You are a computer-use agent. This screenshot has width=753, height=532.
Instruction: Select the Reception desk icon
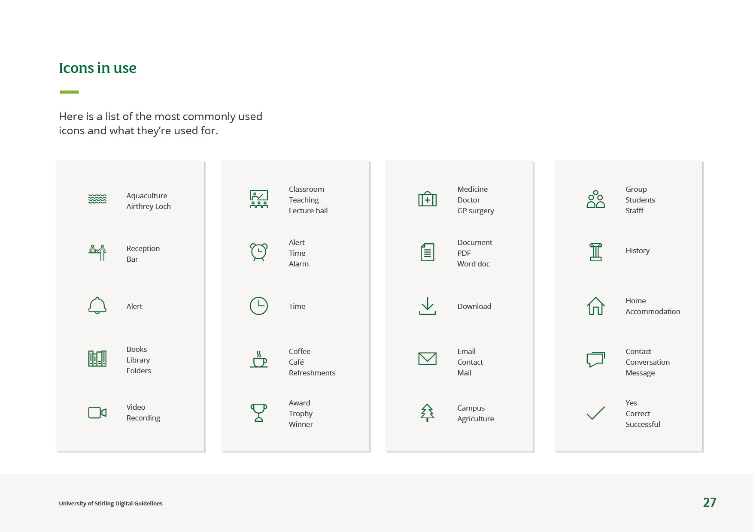coord(97,252)
